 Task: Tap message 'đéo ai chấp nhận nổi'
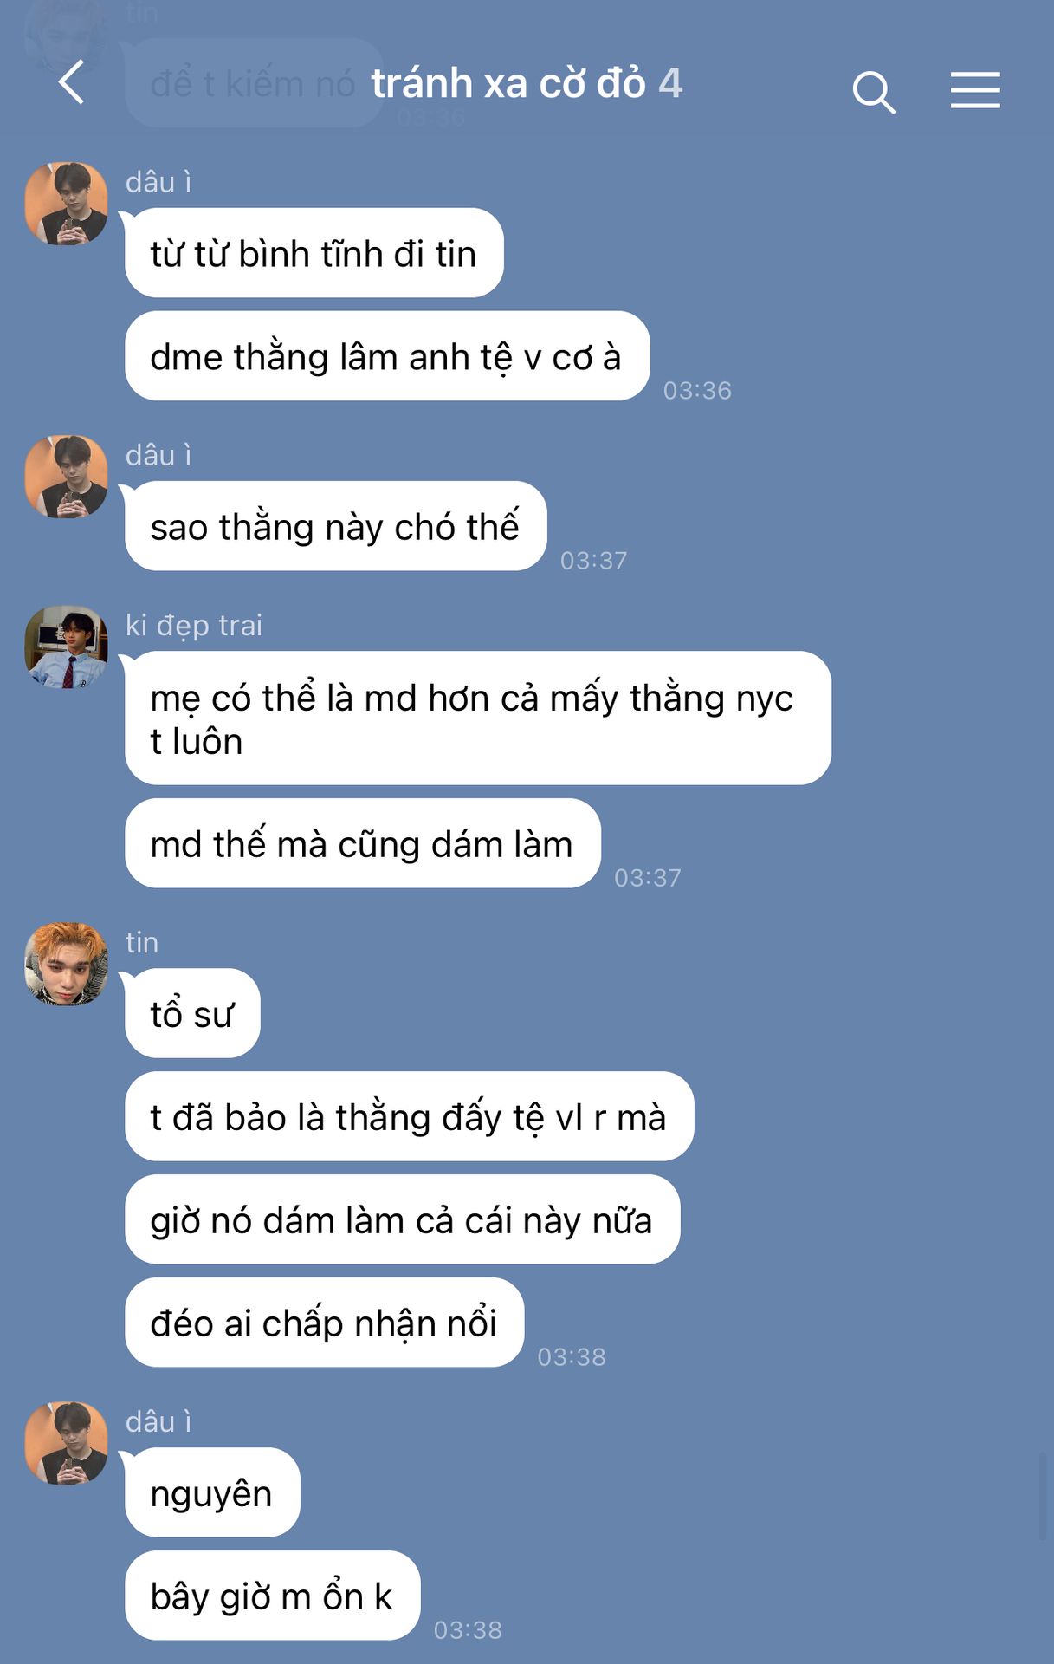tap(325, 1323)
